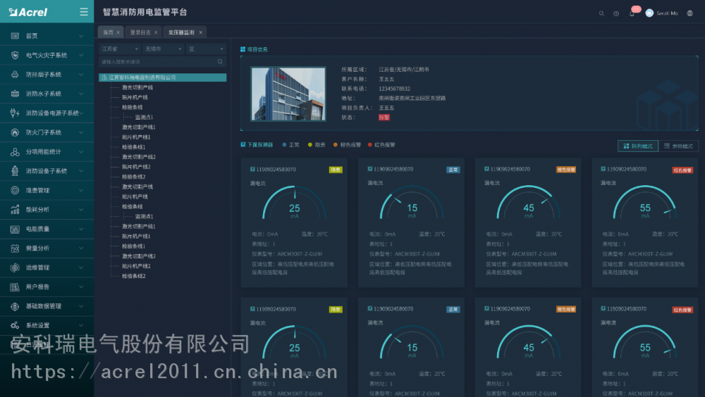Select 监测点1 under 检验条线
The width and height of the screenshot is (705, 397).
pyautogui.click(x=144, y=118)
